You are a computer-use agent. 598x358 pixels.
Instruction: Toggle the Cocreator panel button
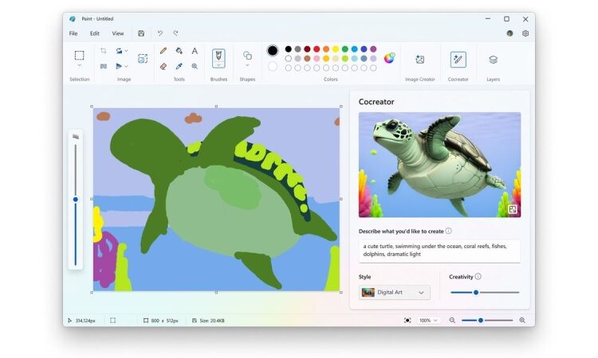point(458,60)
